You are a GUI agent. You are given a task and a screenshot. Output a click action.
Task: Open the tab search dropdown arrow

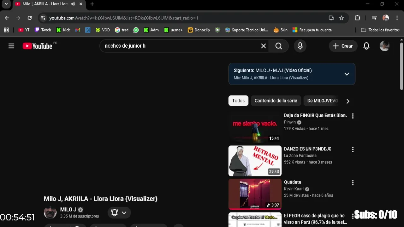click(x=6, y=4)
